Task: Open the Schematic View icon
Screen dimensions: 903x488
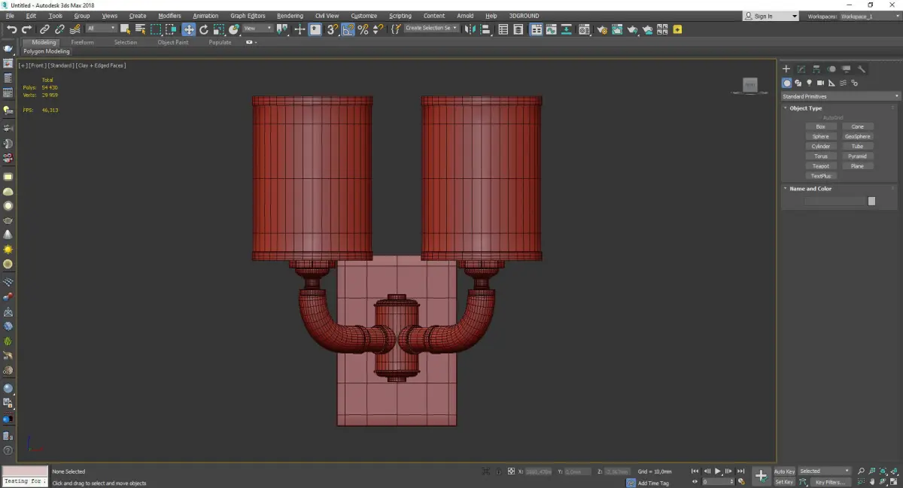Action: point(566,29)
